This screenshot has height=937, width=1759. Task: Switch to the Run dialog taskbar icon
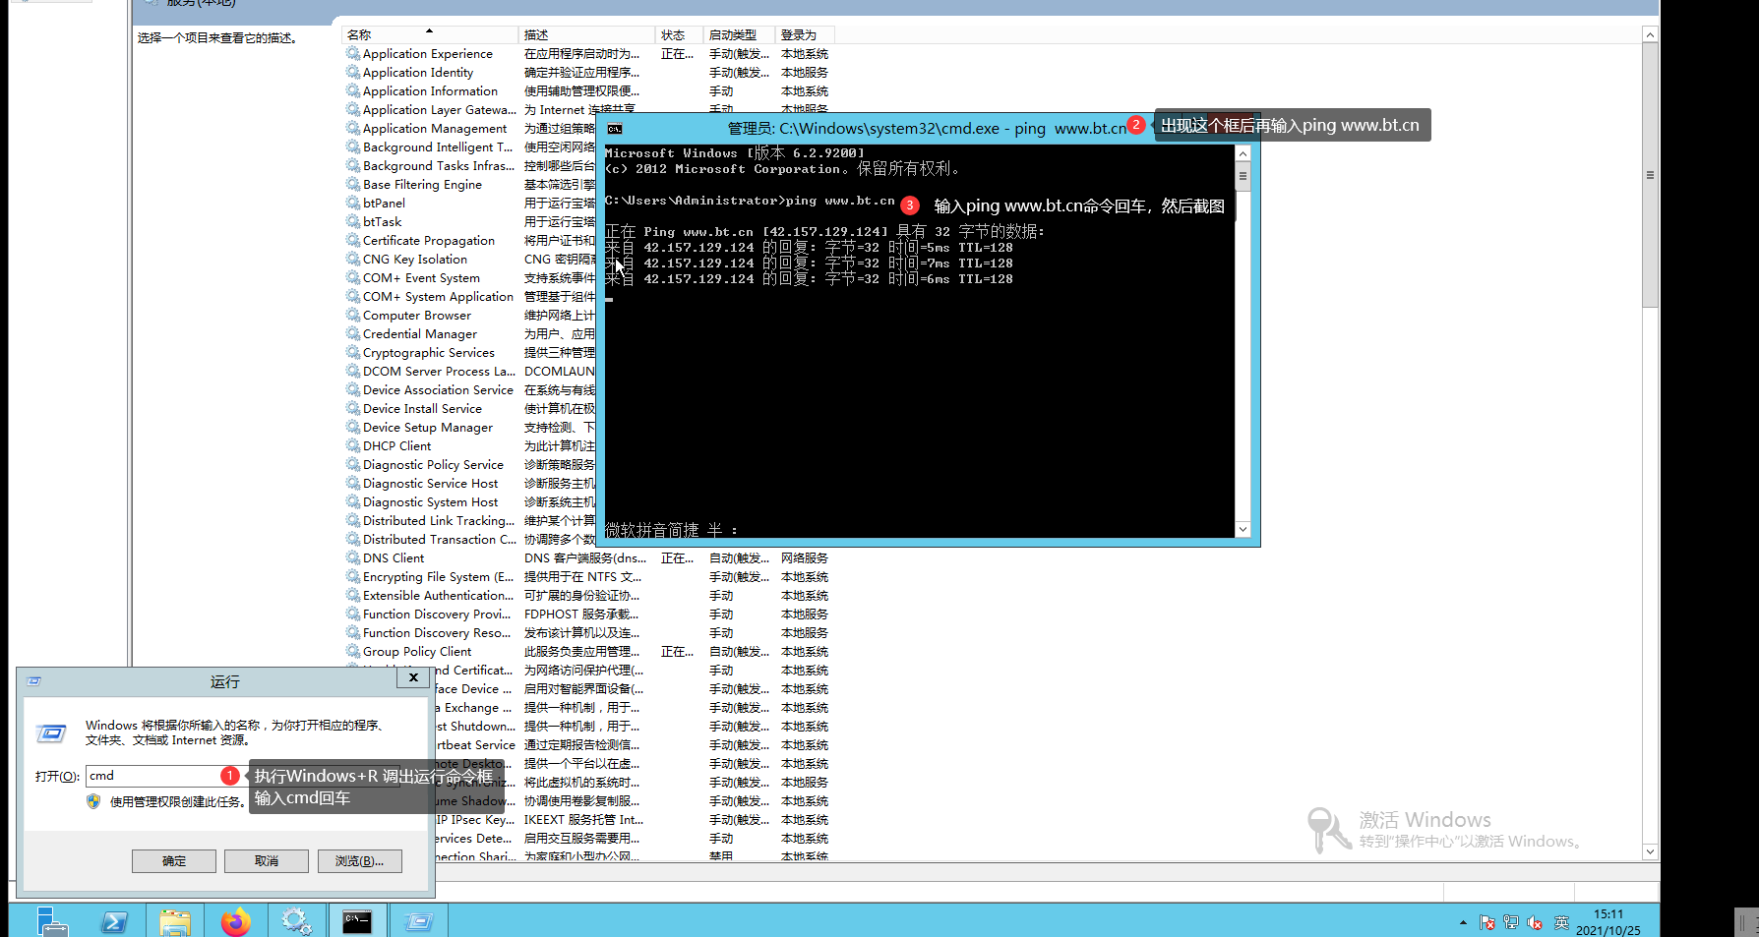[419, 921]
